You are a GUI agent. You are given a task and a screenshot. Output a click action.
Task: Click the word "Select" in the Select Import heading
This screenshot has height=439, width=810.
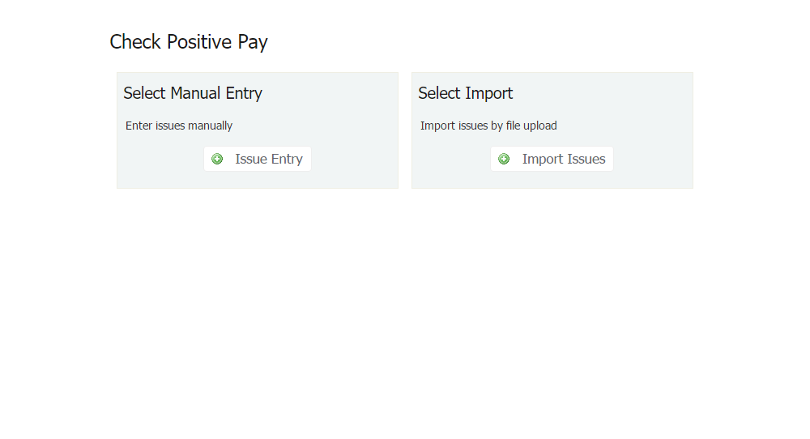440,93
